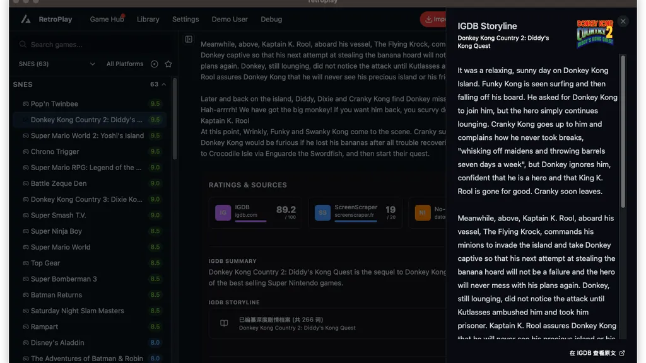Click the external link arrow icon by 查看原文
Image resolution: width=646 pixels, height=363 pixels.
point(622,353)
